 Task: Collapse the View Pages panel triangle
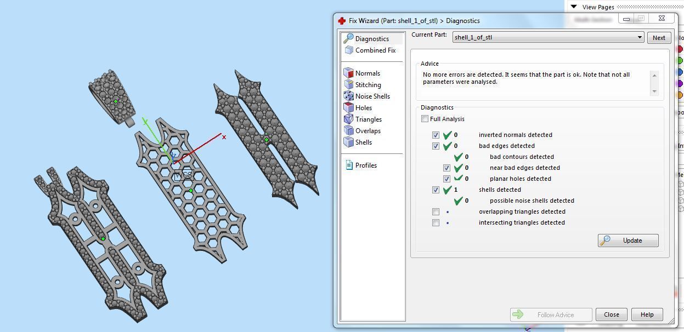pos(574,7)
